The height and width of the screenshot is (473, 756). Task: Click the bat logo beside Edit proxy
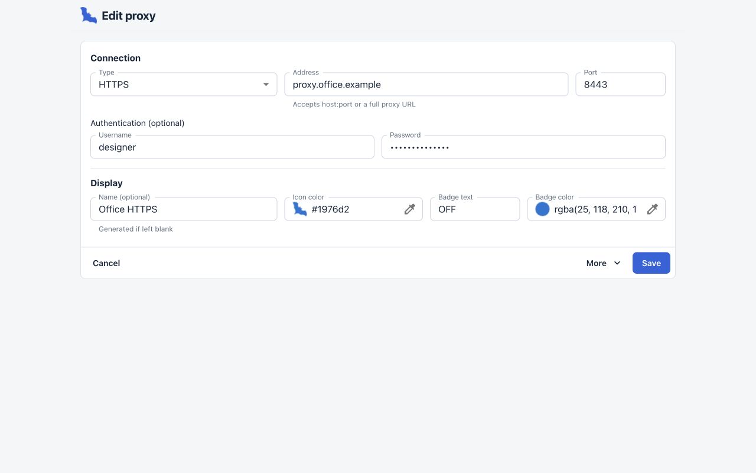coord(89,15)
